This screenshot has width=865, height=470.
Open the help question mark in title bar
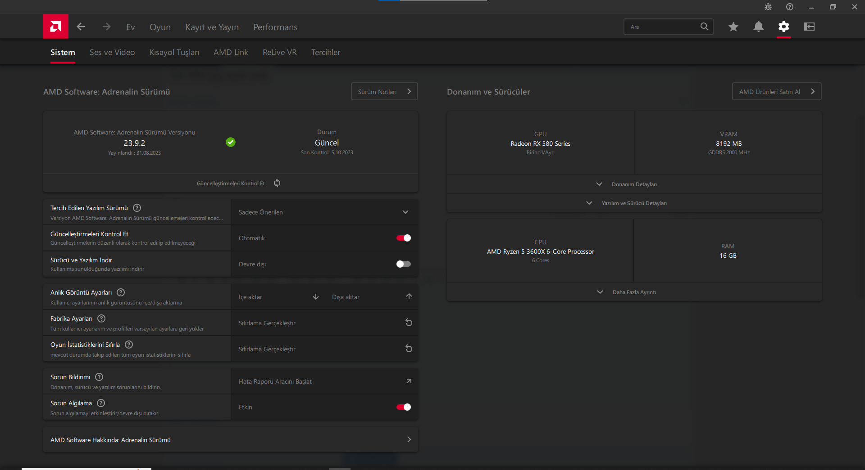tap(790, 7)
